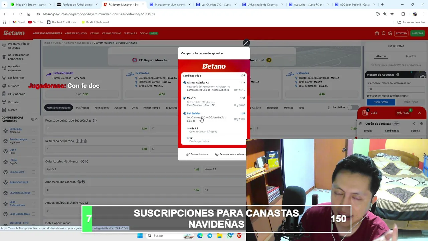This screenshot has height=241, width=428.
Task: Select the S/200 - S/600 winnings range
Action: coord(410,102)
